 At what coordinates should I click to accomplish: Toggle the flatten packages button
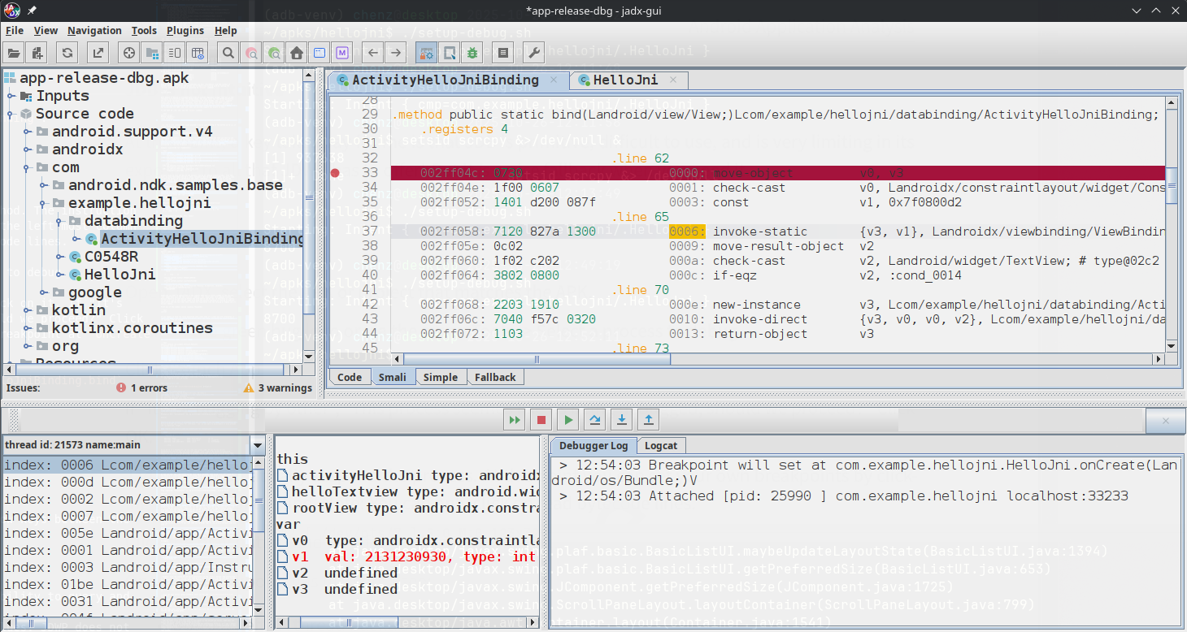[x=151, y=54]
